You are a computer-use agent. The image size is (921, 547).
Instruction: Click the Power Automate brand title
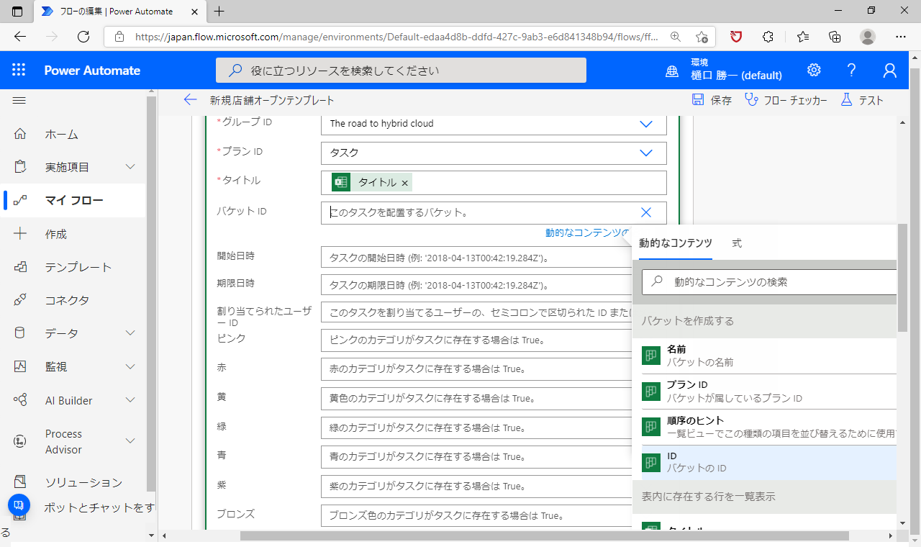pos(92,70)
